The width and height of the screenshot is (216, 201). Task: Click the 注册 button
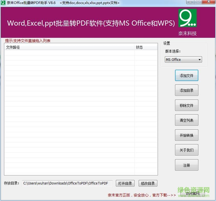tap(186, 165)
